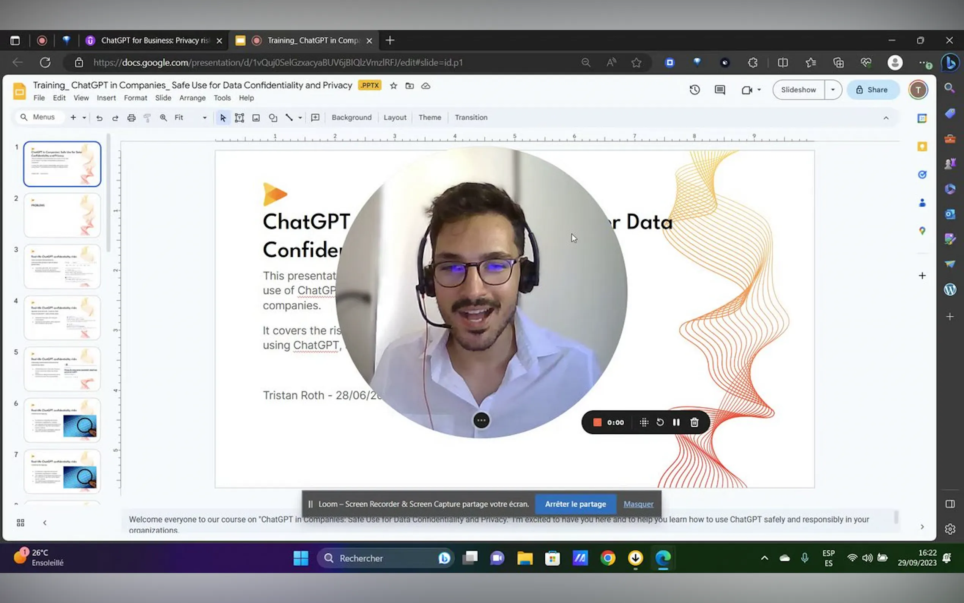The width and height of the screenshot is (964, 603).
Task: Open the File menu
Action: click(x=39, y=98)
